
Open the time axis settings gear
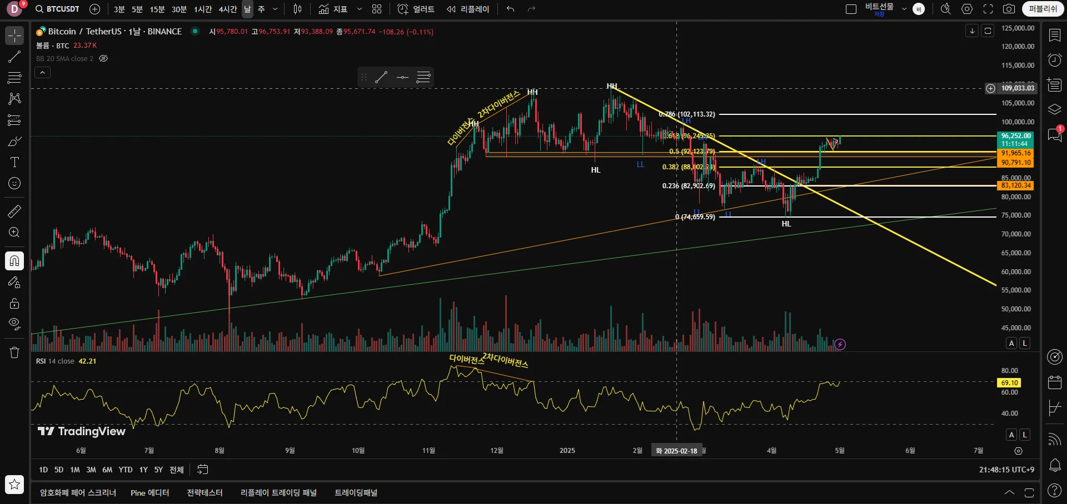click(1018, 451)
